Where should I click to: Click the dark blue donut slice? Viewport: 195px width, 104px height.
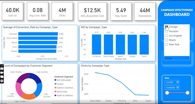36,78
